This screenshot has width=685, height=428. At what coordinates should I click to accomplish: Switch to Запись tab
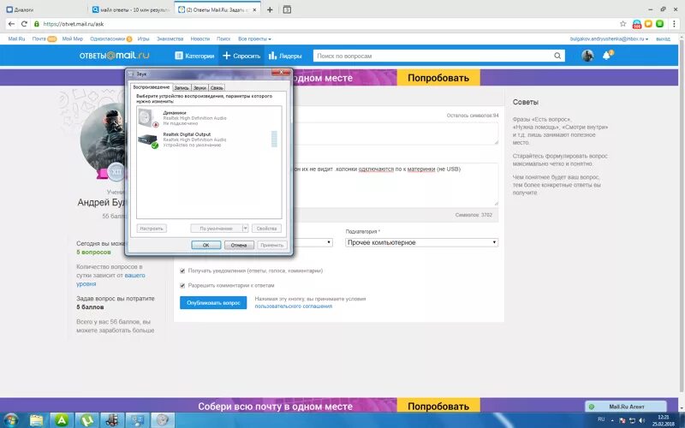coord(182,88)
